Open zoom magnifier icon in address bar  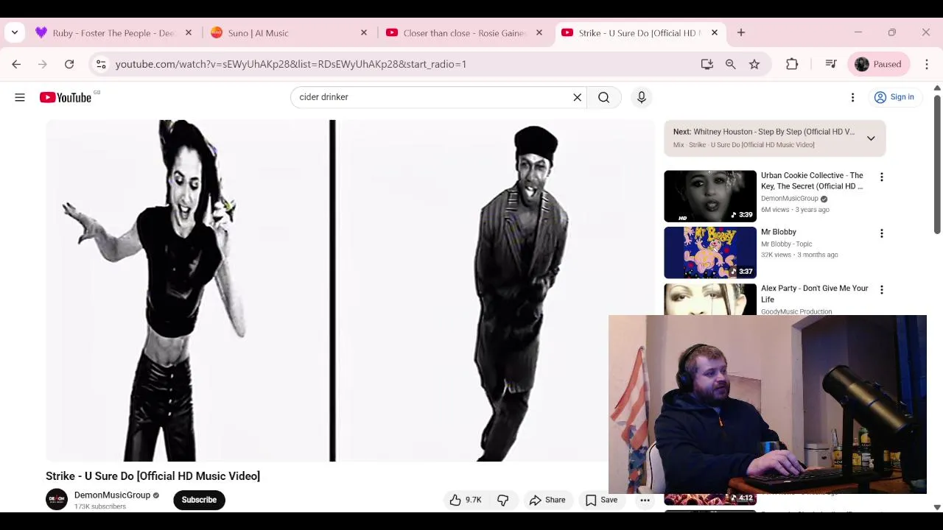pyautogui.click(x=731, y=64)
